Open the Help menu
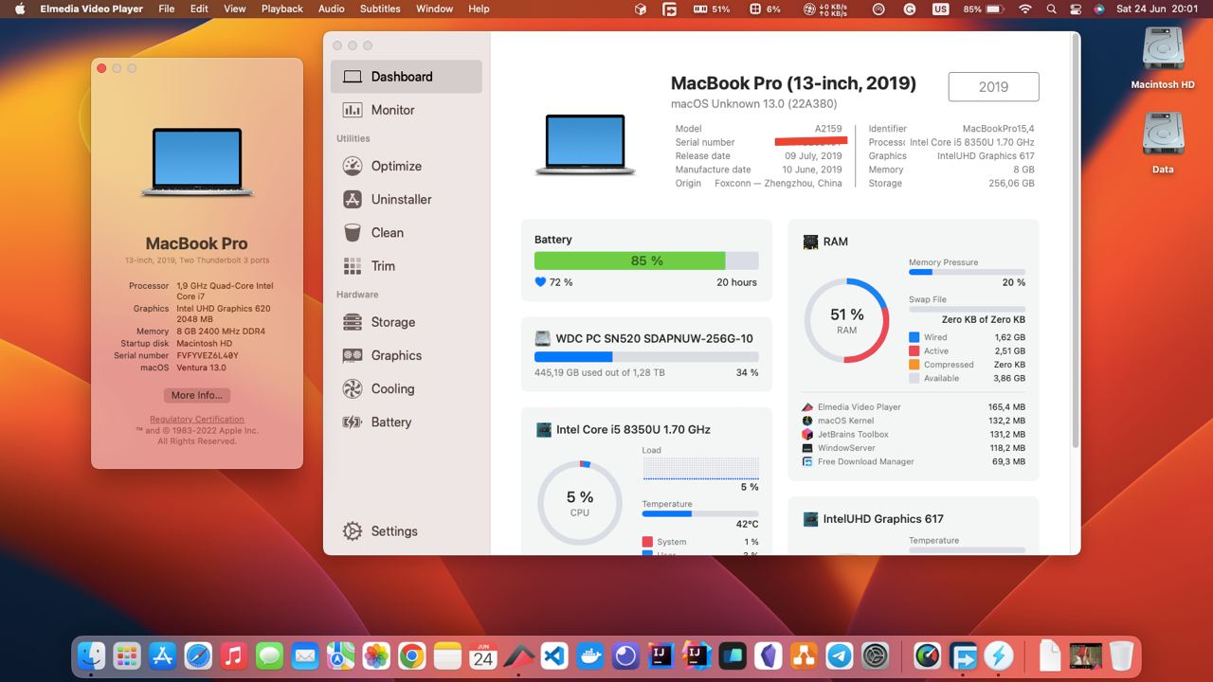 [480, 9]
